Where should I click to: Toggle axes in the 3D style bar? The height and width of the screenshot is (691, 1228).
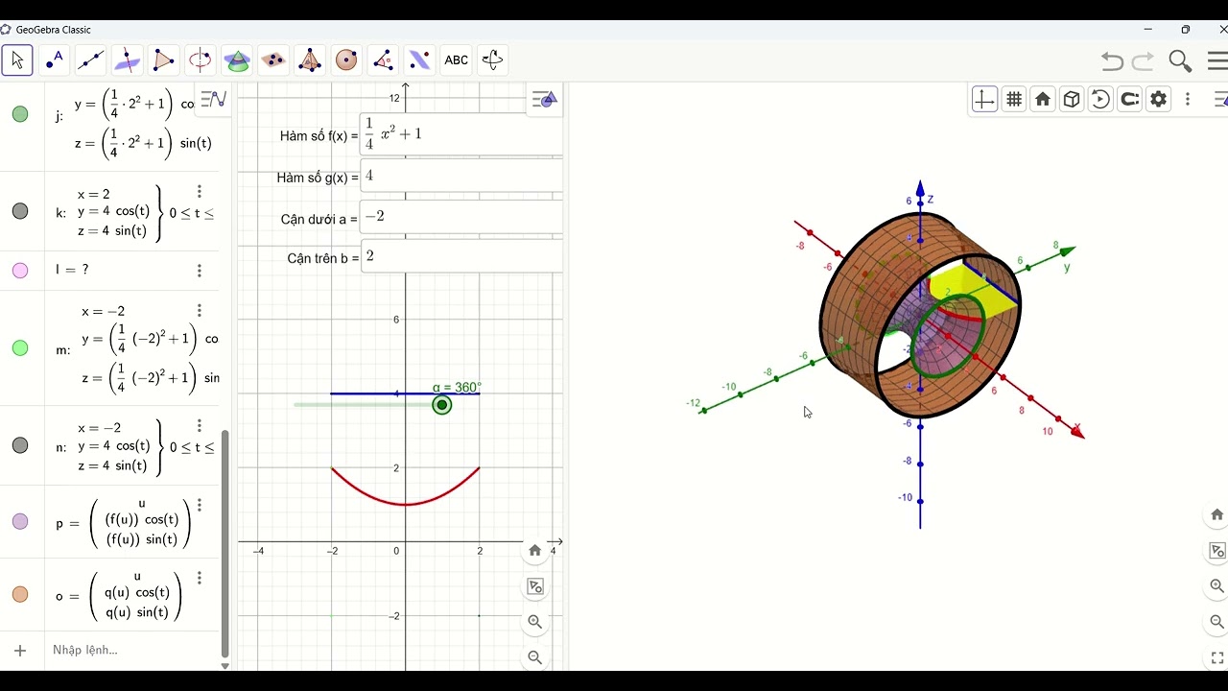984,99
